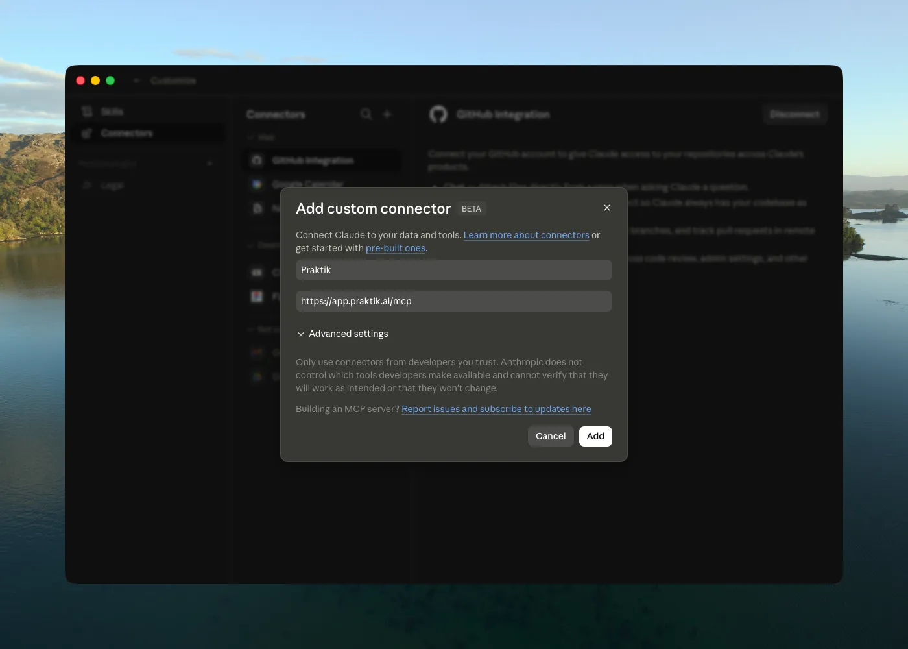Click the URL field with https://app.praktik.ai/mcp

[x=454, y=301]
